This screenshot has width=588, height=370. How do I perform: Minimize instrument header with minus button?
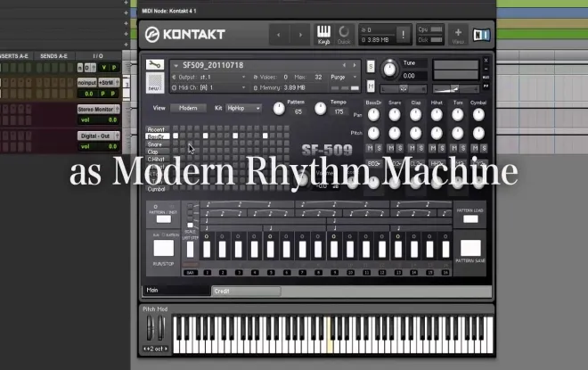tap(486, 69)
